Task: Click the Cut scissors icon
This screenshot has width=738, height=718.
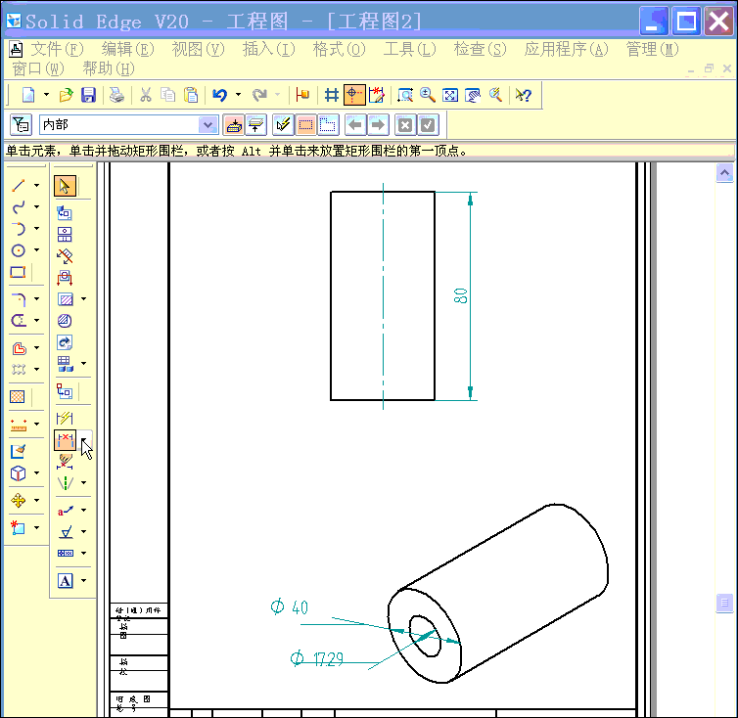Action: pyautogui.click(x=146, y=95)
